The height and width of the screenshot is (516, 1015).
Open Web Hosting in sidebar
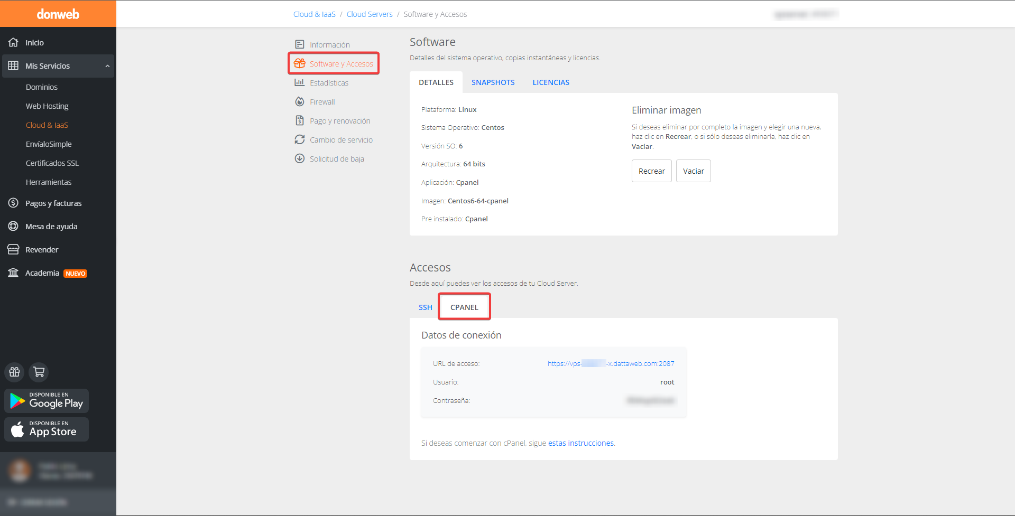[x=47, y=106]
